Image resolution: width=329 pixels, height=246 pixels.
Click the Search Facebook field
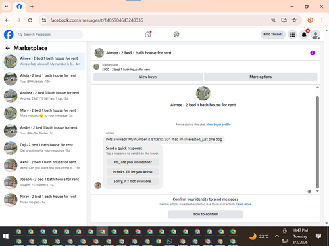click(49, 35)
